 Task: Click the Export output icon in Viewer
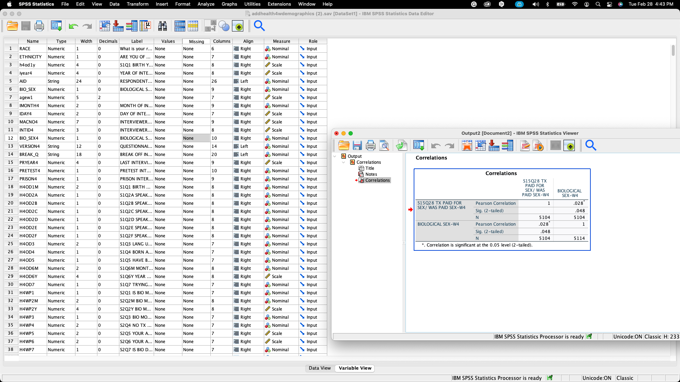[x=401, y=145]
